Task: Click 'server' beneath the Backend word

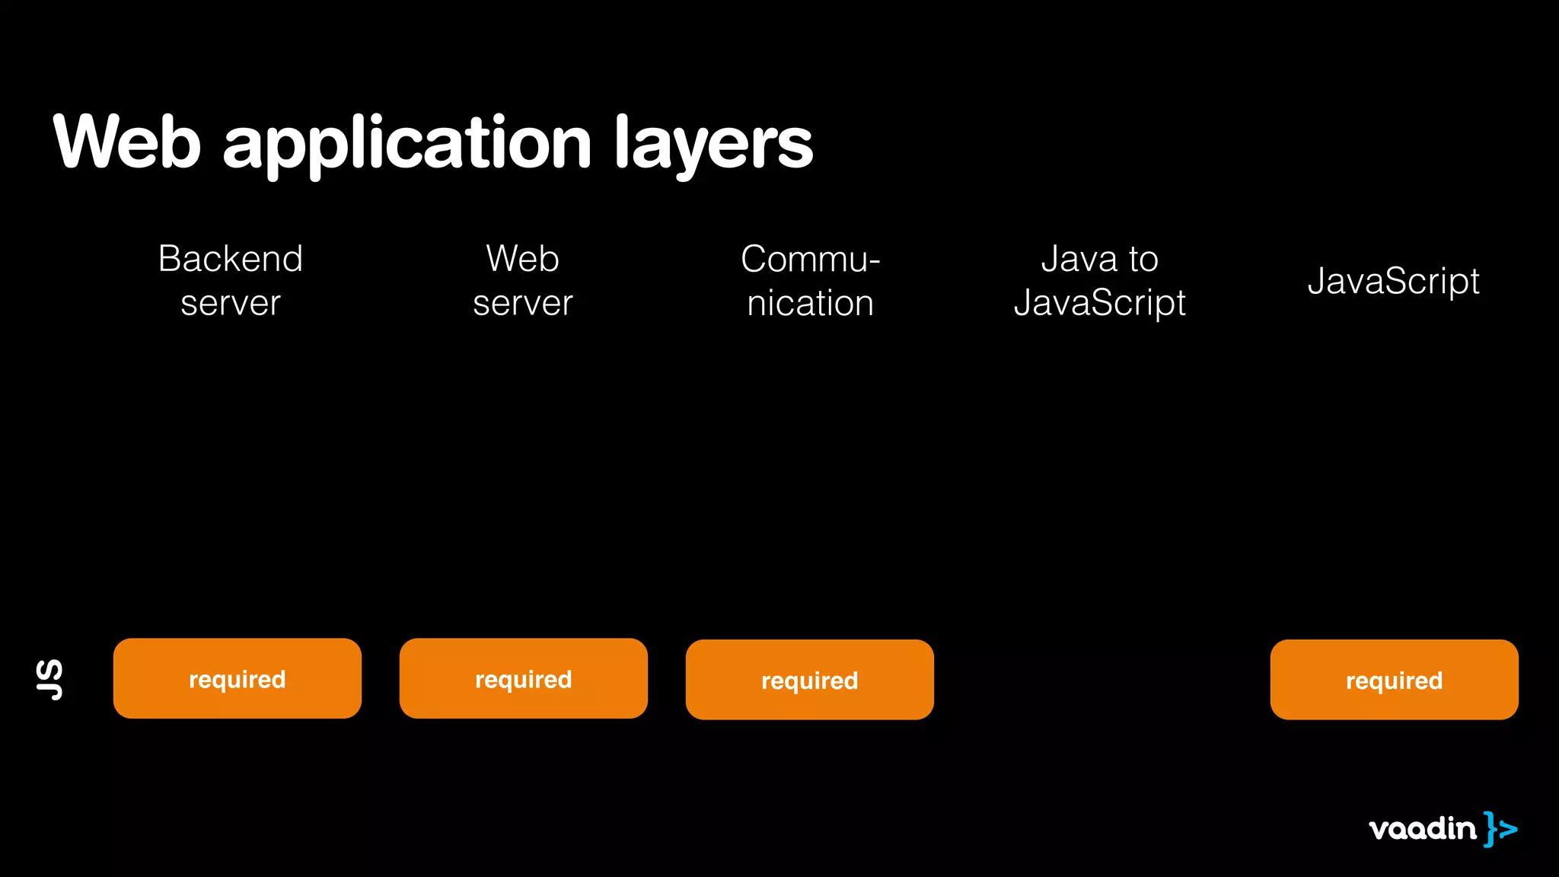Action: coord(231,303)
